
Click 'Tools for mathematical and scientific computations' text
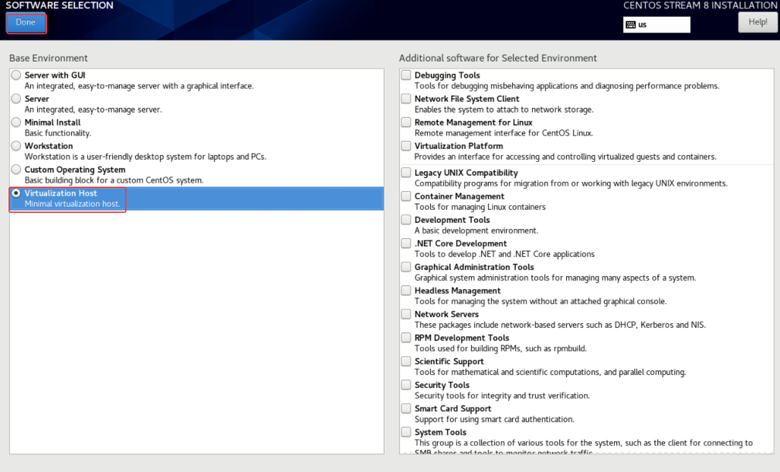pyautogui.click(x=550, y=373)
